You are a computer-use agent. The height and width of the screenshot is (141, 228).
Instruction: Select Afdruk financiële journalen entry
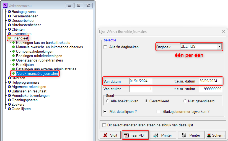(37, 74)
